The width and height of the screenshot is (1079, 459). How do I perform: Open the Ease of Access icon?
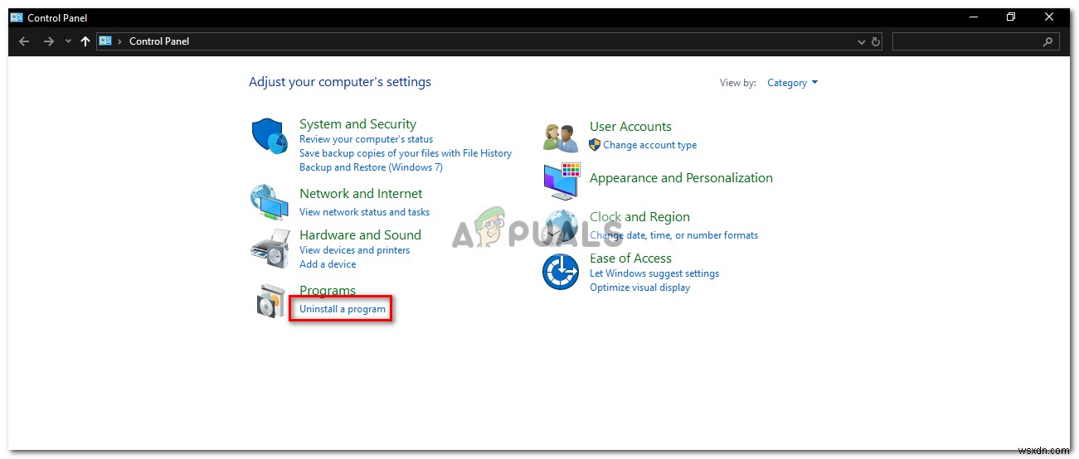click(561, 272)
